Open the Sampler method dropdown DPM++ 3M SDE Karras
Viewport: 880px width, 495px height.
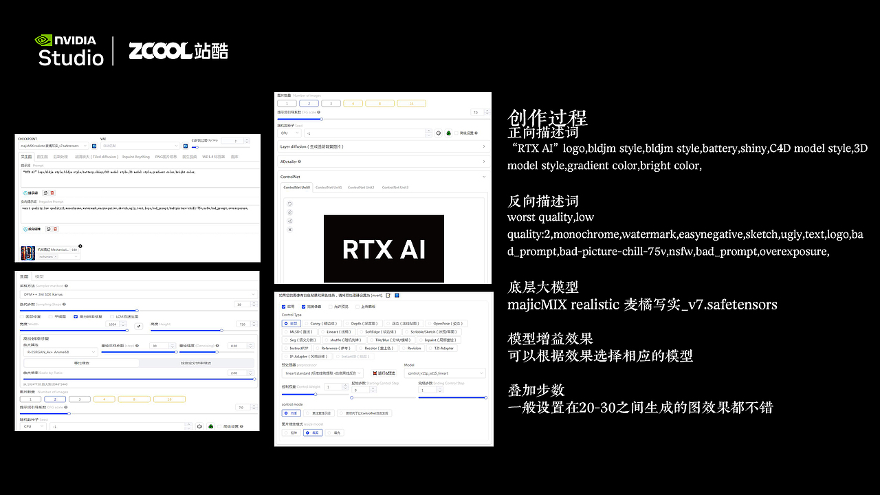pyautogui.click(x=138, y=294)
